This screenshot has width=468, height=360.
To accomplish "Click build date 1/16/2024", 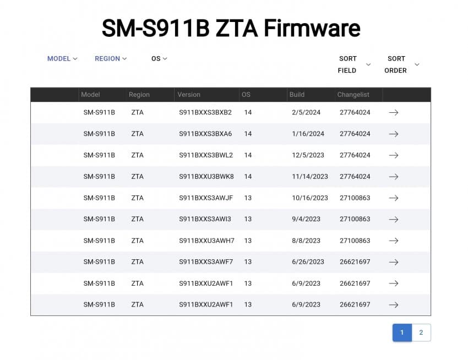I will point(308,134).
